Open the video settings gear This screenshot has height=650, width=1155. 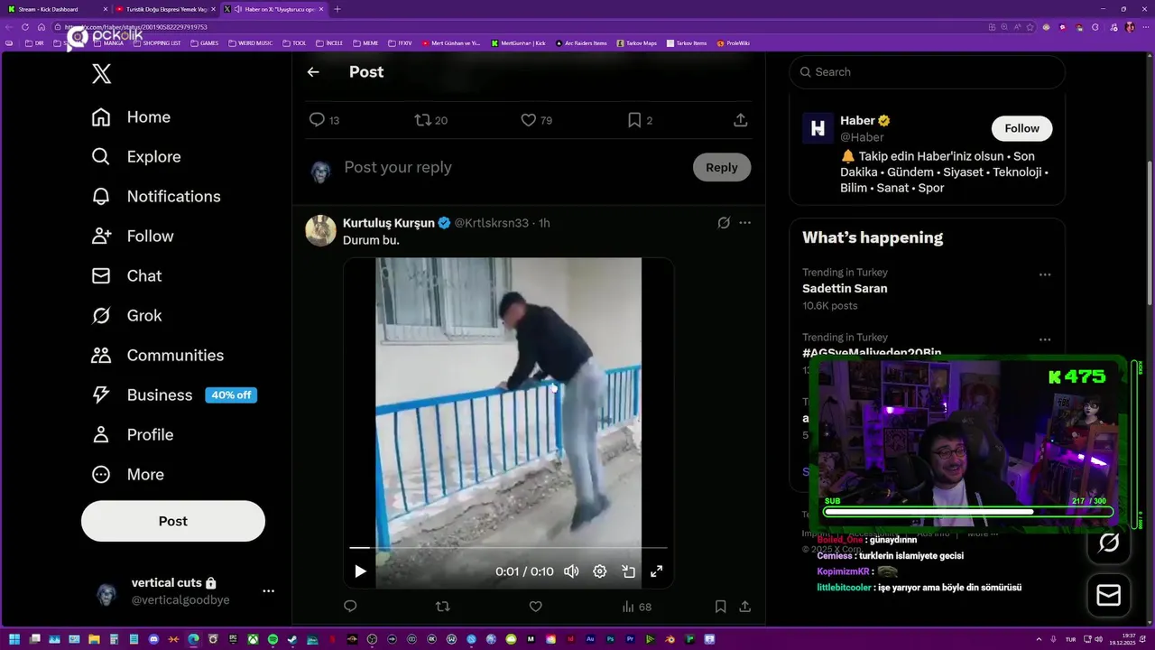[599, 571]
